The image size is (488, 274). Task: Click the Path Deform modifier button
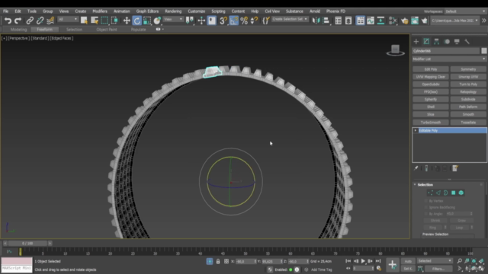[468, 107]
